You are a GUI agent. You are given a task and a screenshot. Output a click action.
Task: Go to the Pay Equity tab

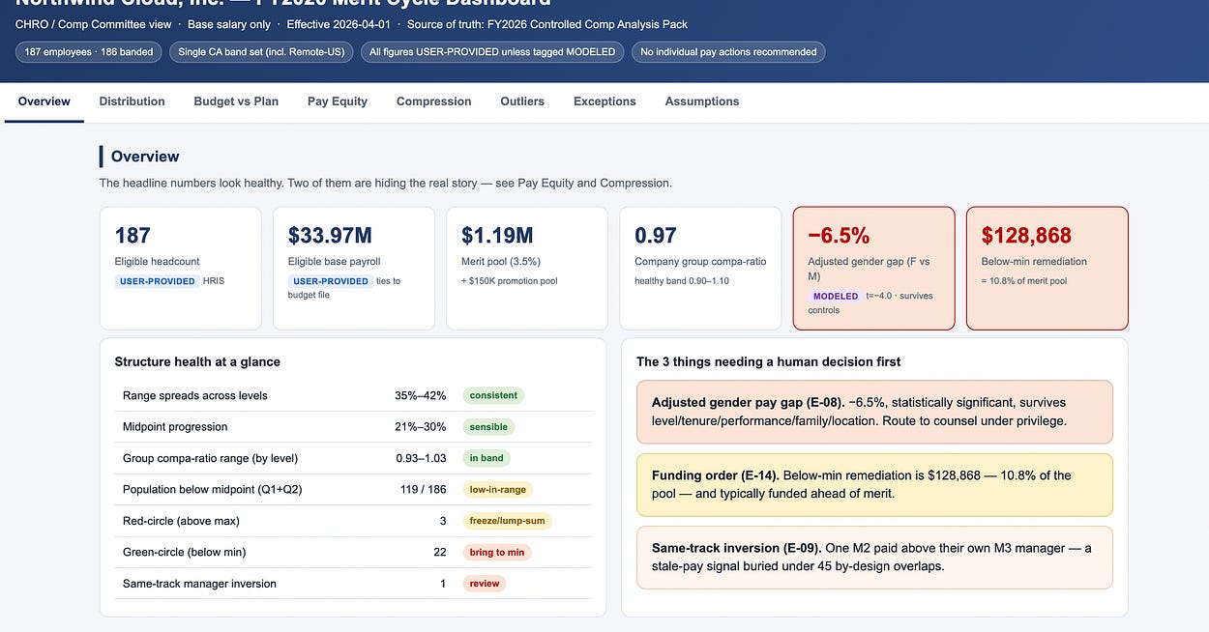coord(338,101)
